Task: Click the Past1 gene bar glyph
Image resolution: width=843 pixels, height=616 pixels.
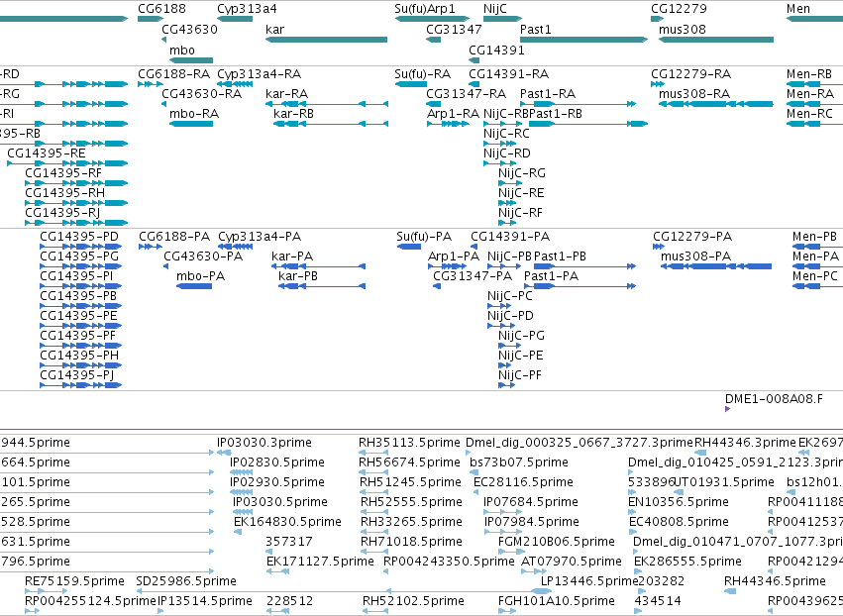Action: (583, 40)
